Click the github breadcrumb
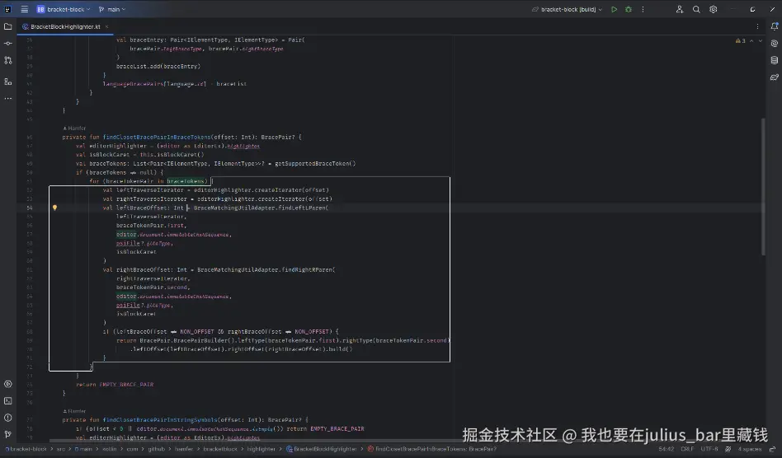The image size is (782, 458). coord(156,449)
